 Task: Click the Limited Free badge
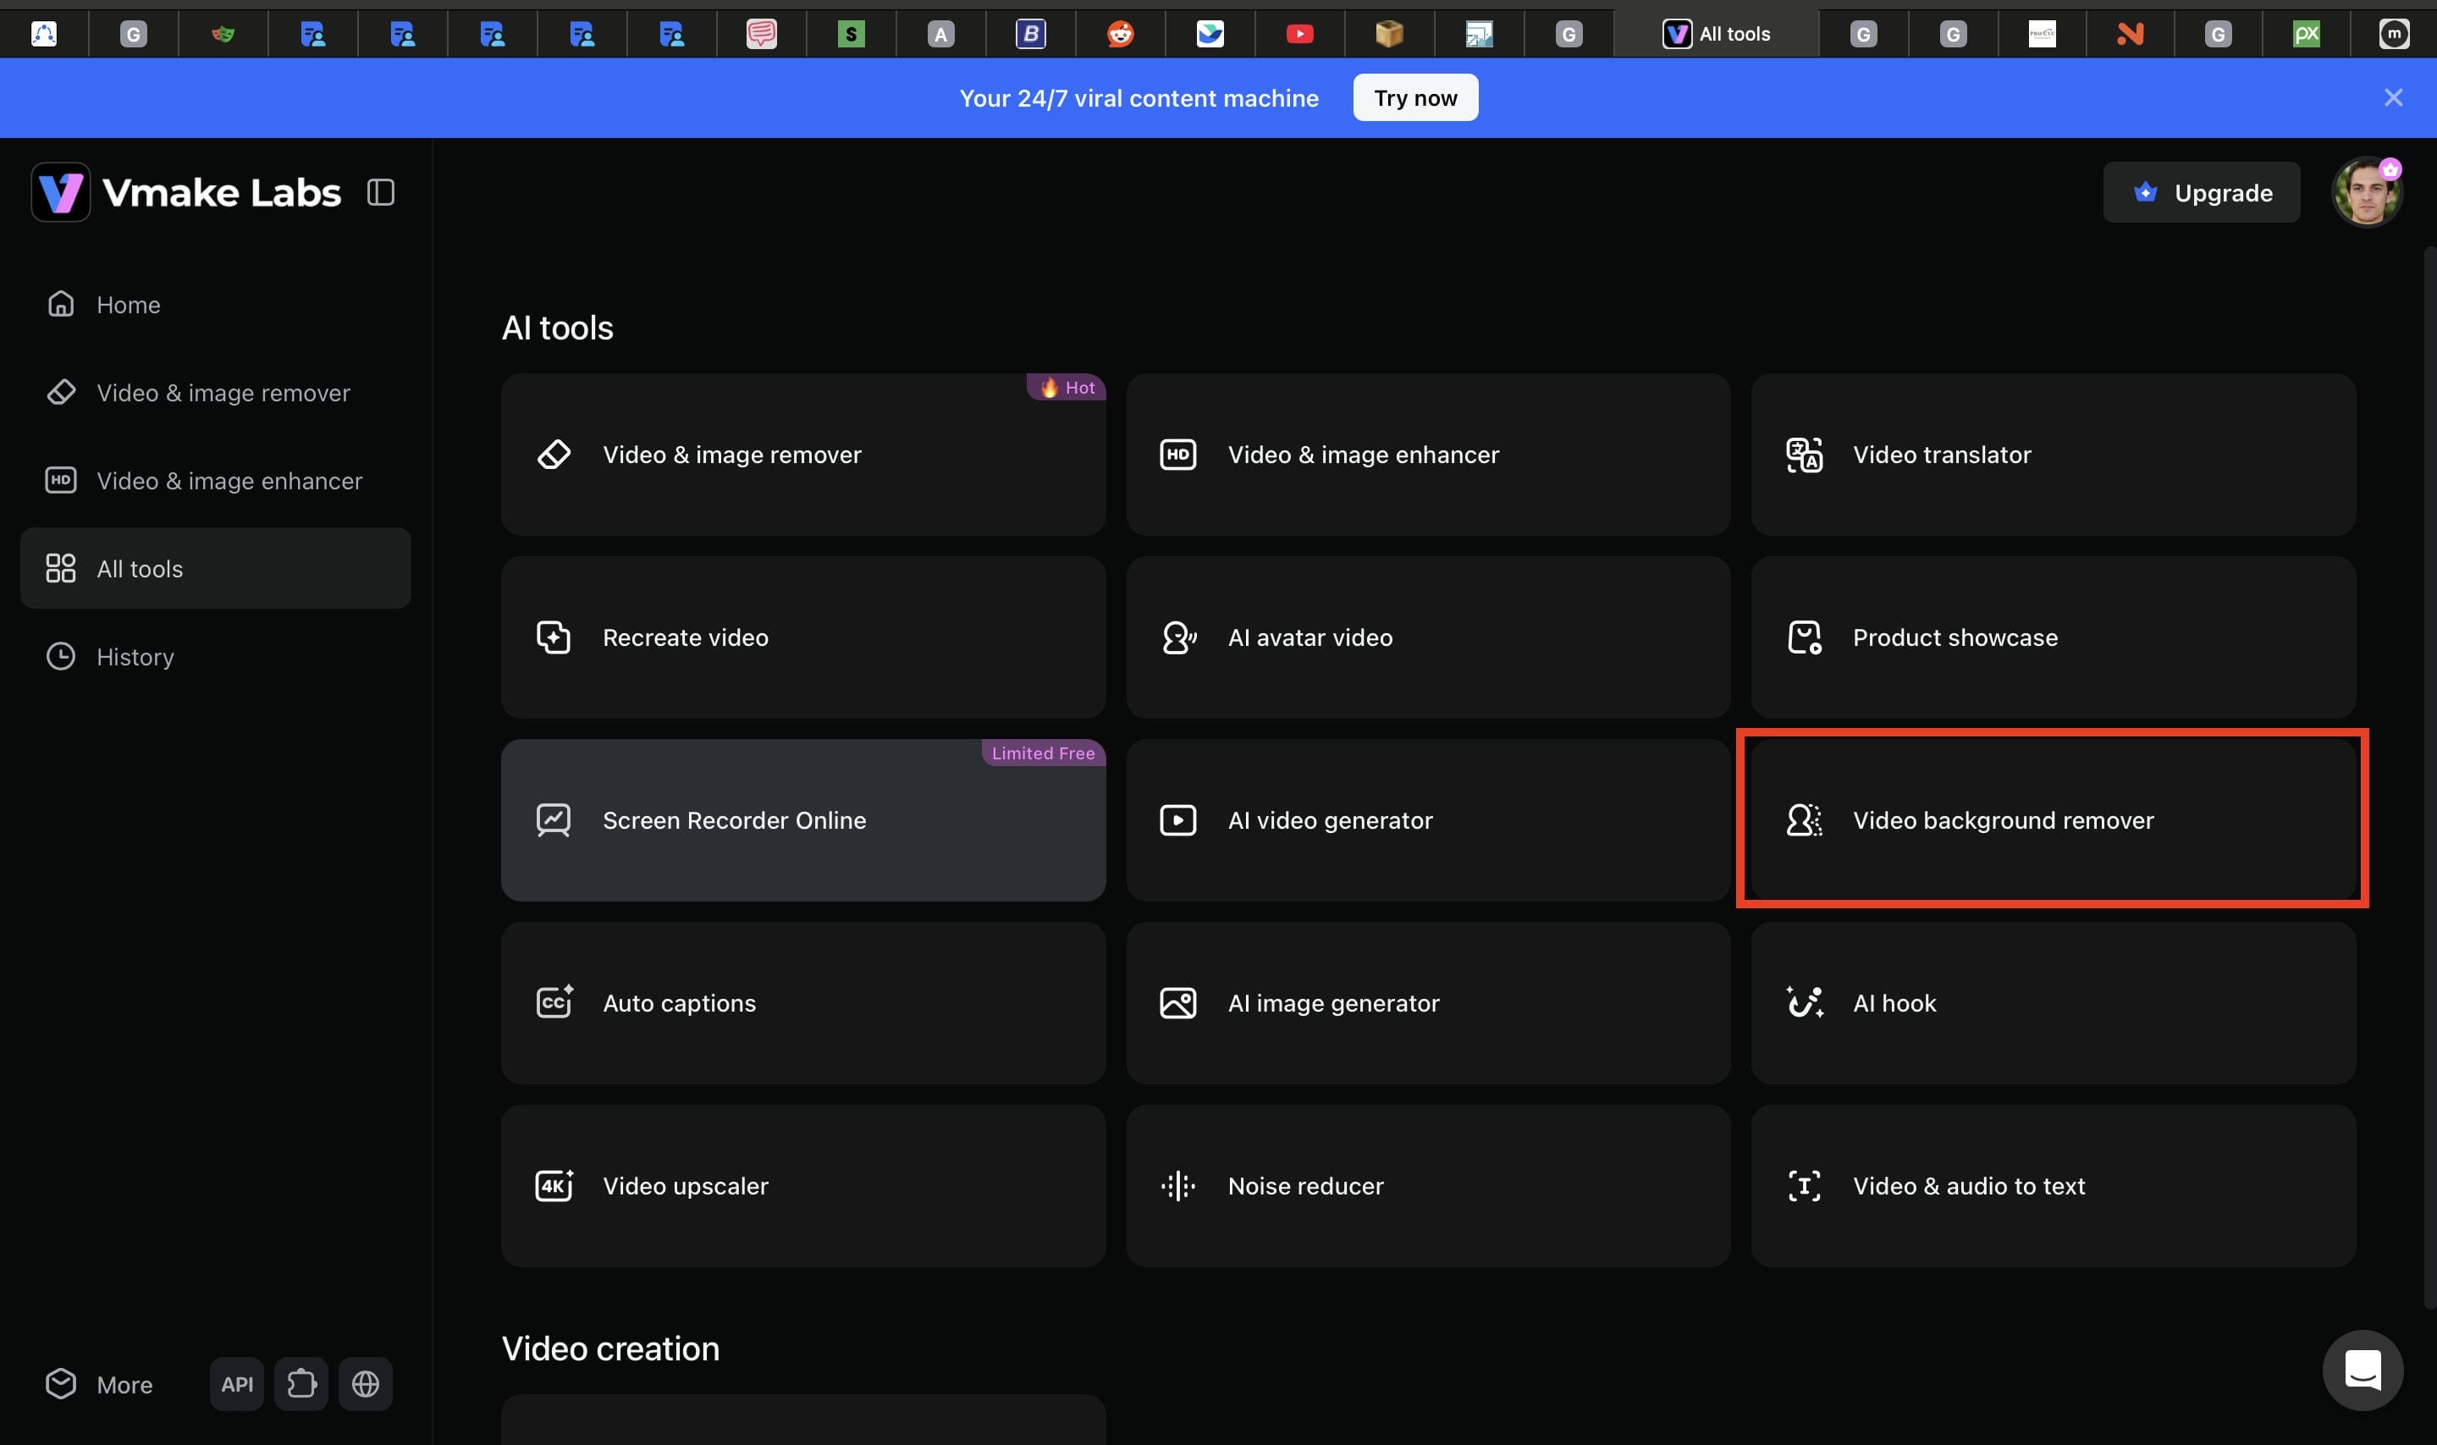tap(1043, 753)
